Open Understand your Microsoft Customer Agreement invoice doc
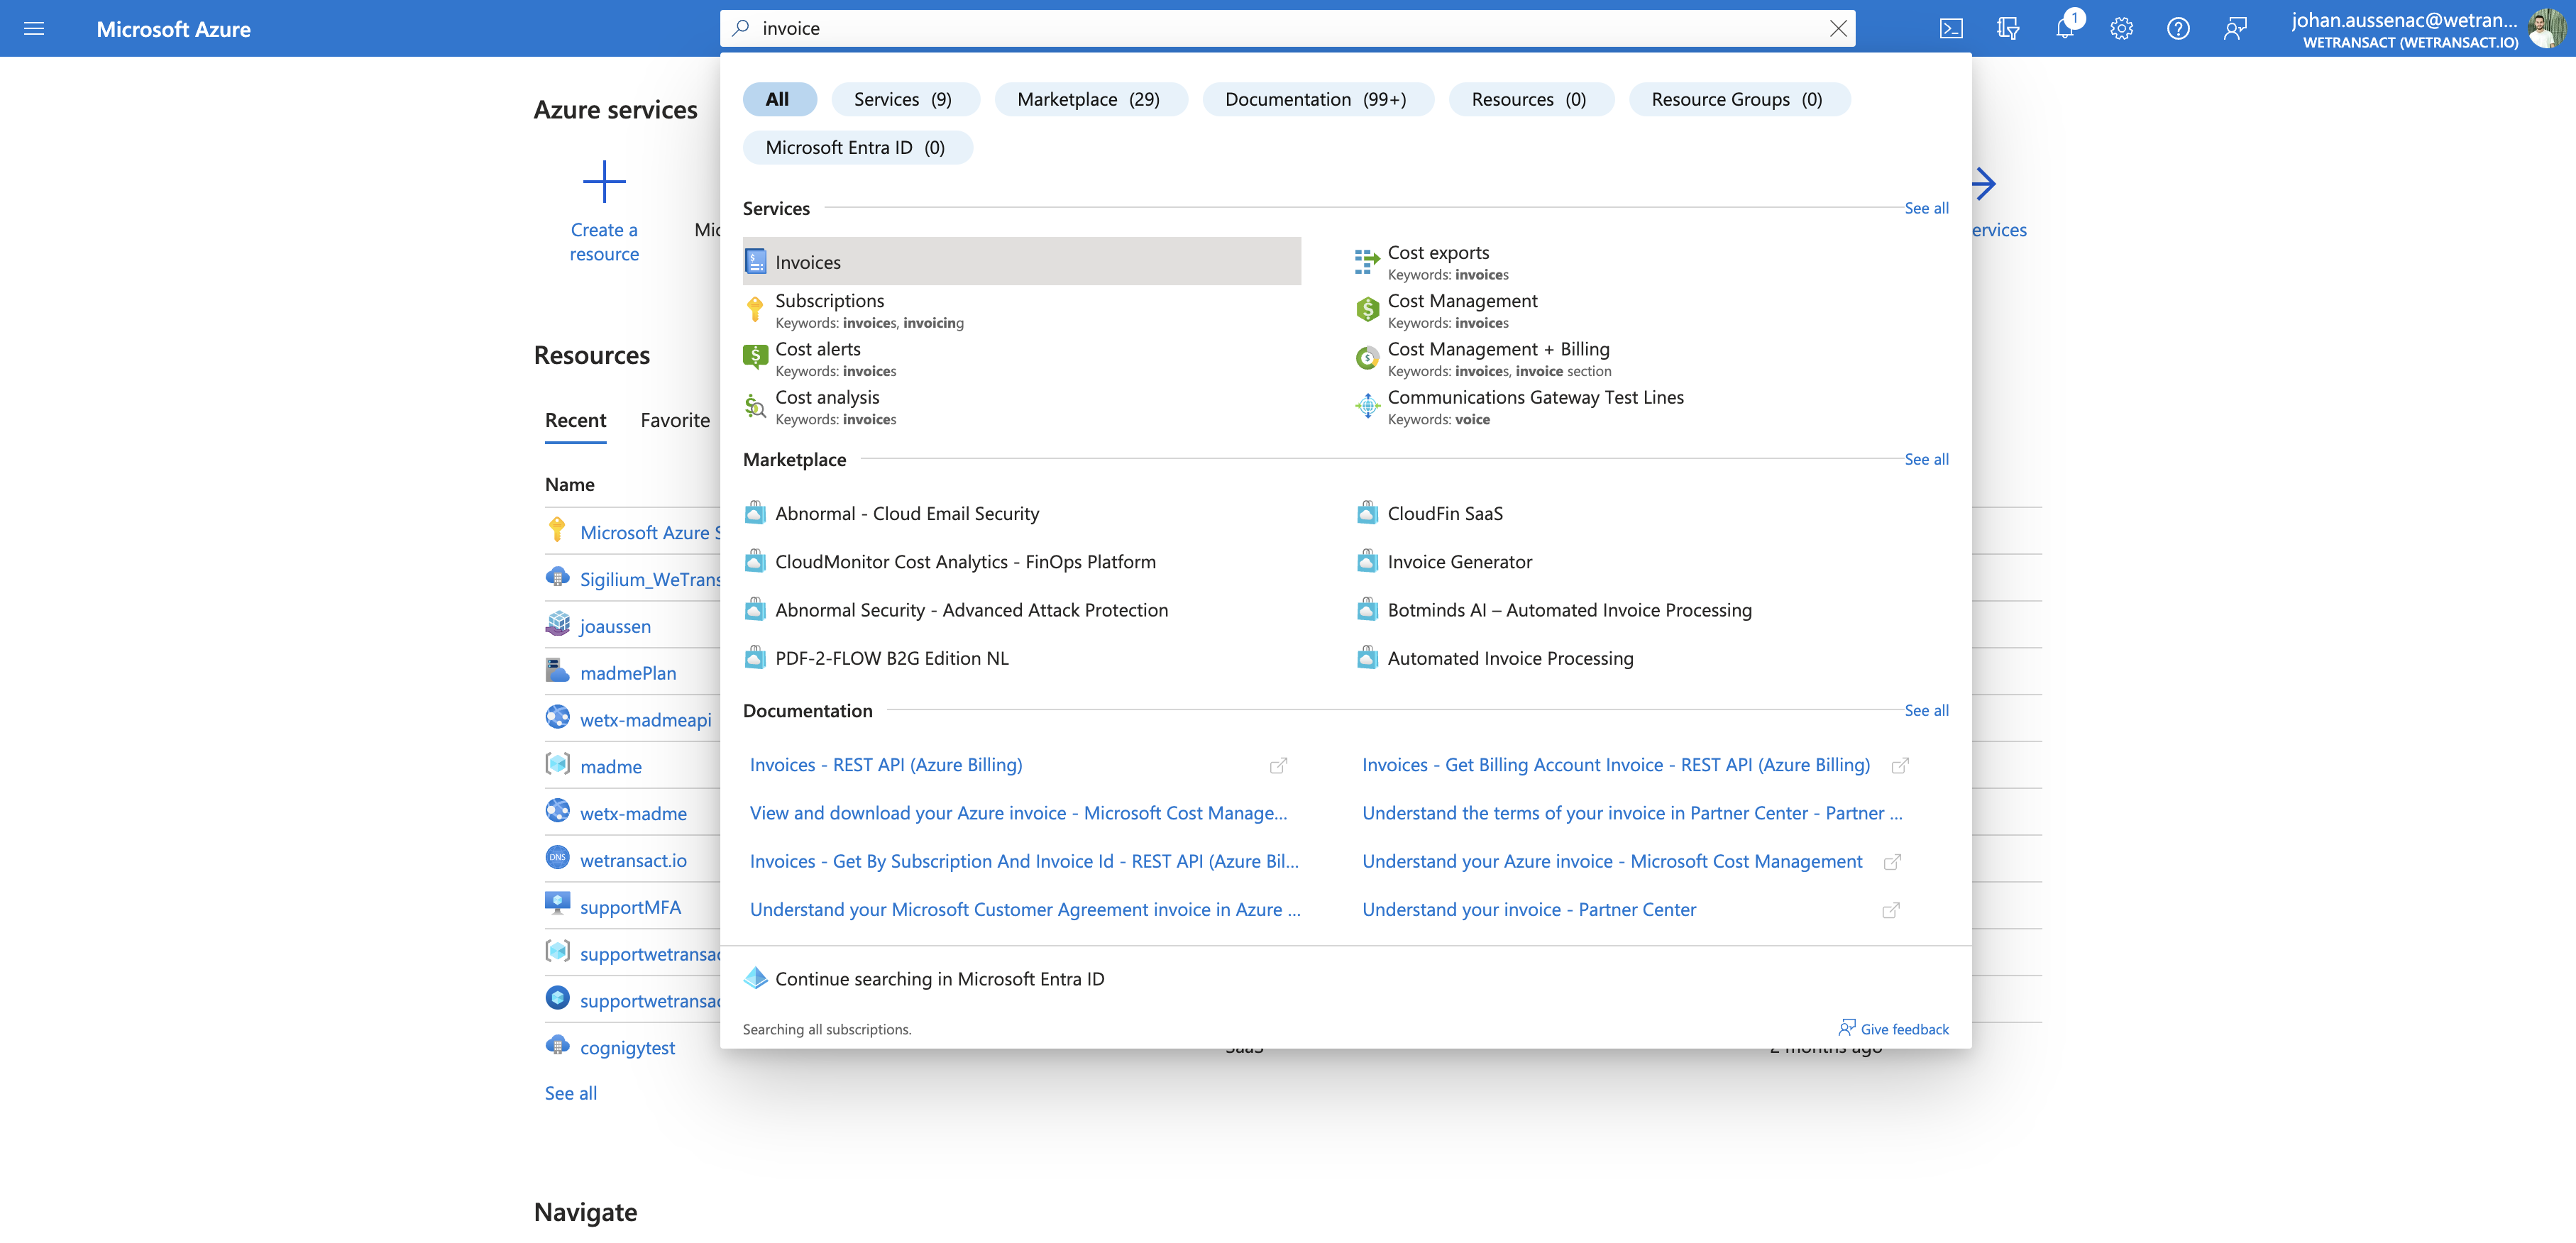The width and height of the screenshot is (2576, 1243). pyautogui.click(x=1025, y=909)
